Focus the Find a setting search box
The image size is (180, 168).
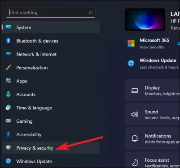[x=51, y=13]
